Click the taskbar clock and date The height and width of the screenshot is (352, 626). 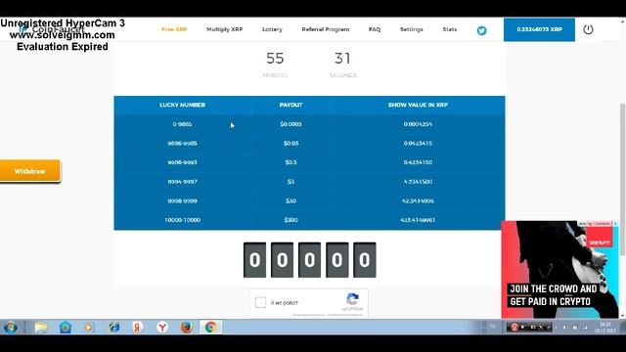pos(605,328)
